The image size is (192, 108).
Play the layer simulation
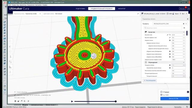72,101
